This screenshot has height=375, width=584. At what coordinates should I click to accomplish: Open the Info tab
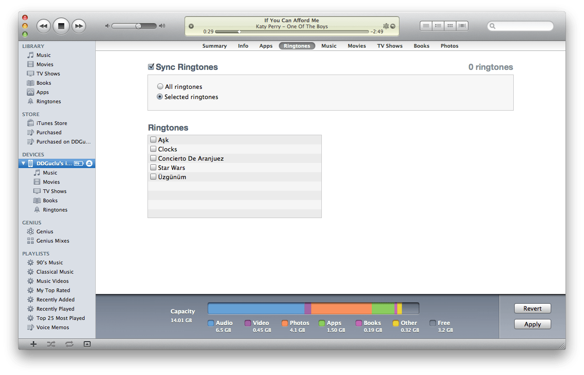pyautogui.click(x=243, y=46)
